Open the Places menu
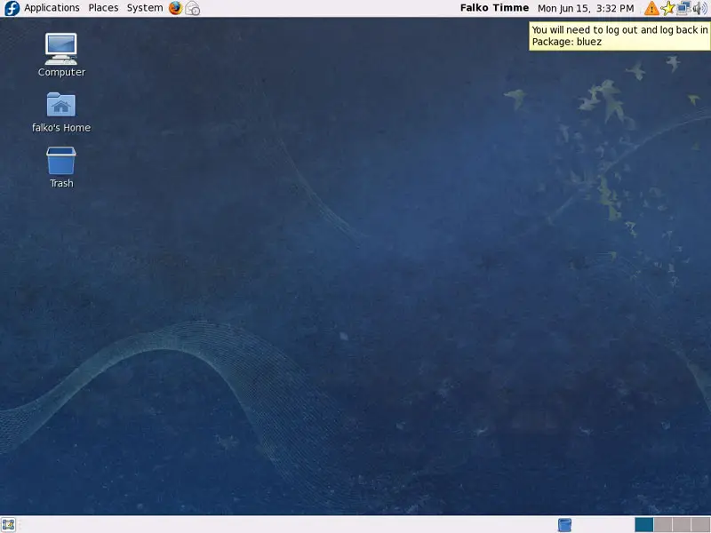The image size is (711, 533). [103, 8]
